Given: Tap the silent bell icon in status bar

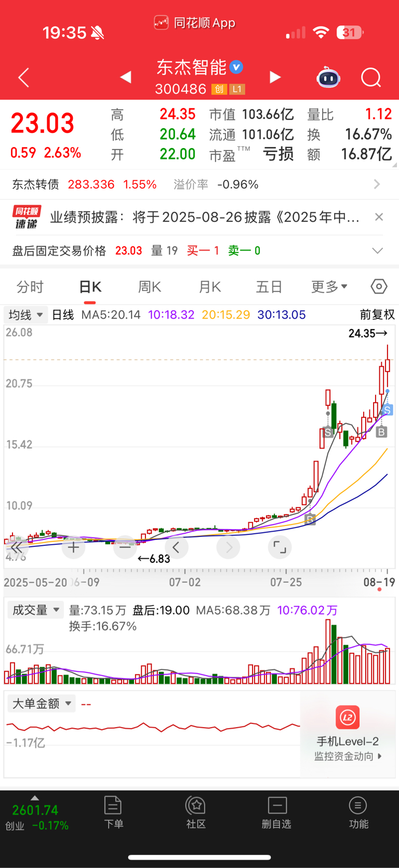Looking at the screenshot, I should click(97, 33).
